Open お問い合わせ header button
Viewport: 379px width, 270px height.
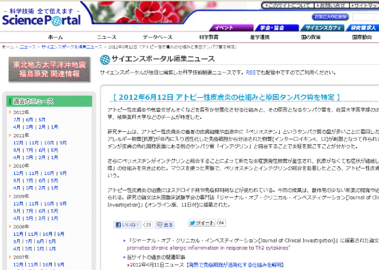tap(332, 5)
